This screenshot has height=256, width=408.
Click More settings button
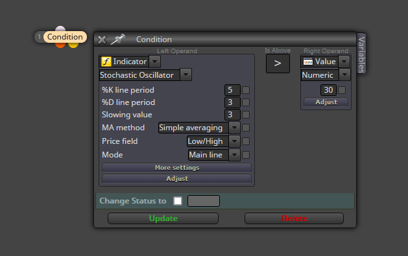click(x=176, y=168)
